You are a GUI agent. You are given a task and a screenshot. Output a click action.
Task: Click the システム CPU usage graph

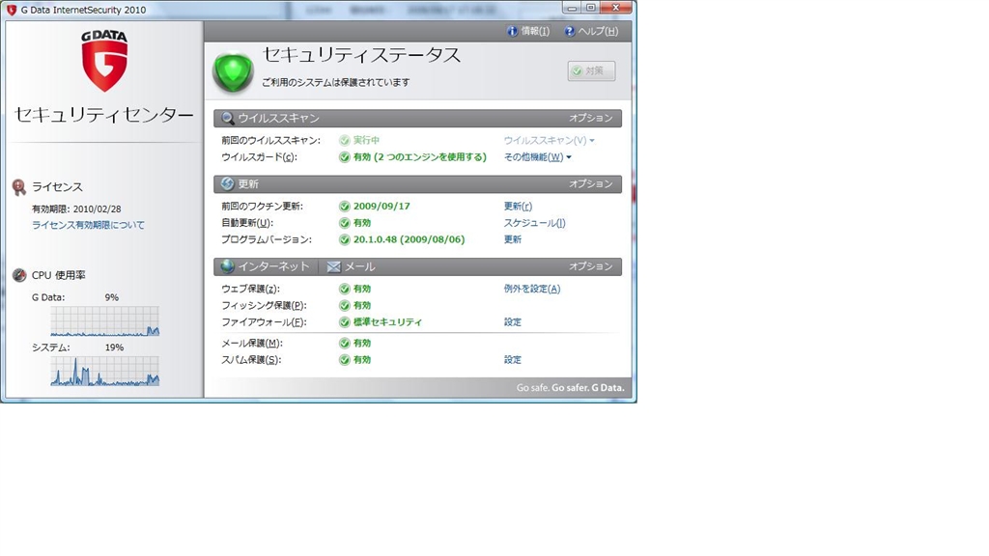[104, 371]
